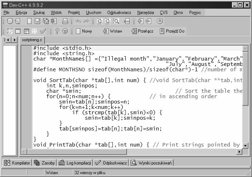Click the Open Project or File icon
The height and width of the screenshot is (177, 252).
tap(18, 21)
